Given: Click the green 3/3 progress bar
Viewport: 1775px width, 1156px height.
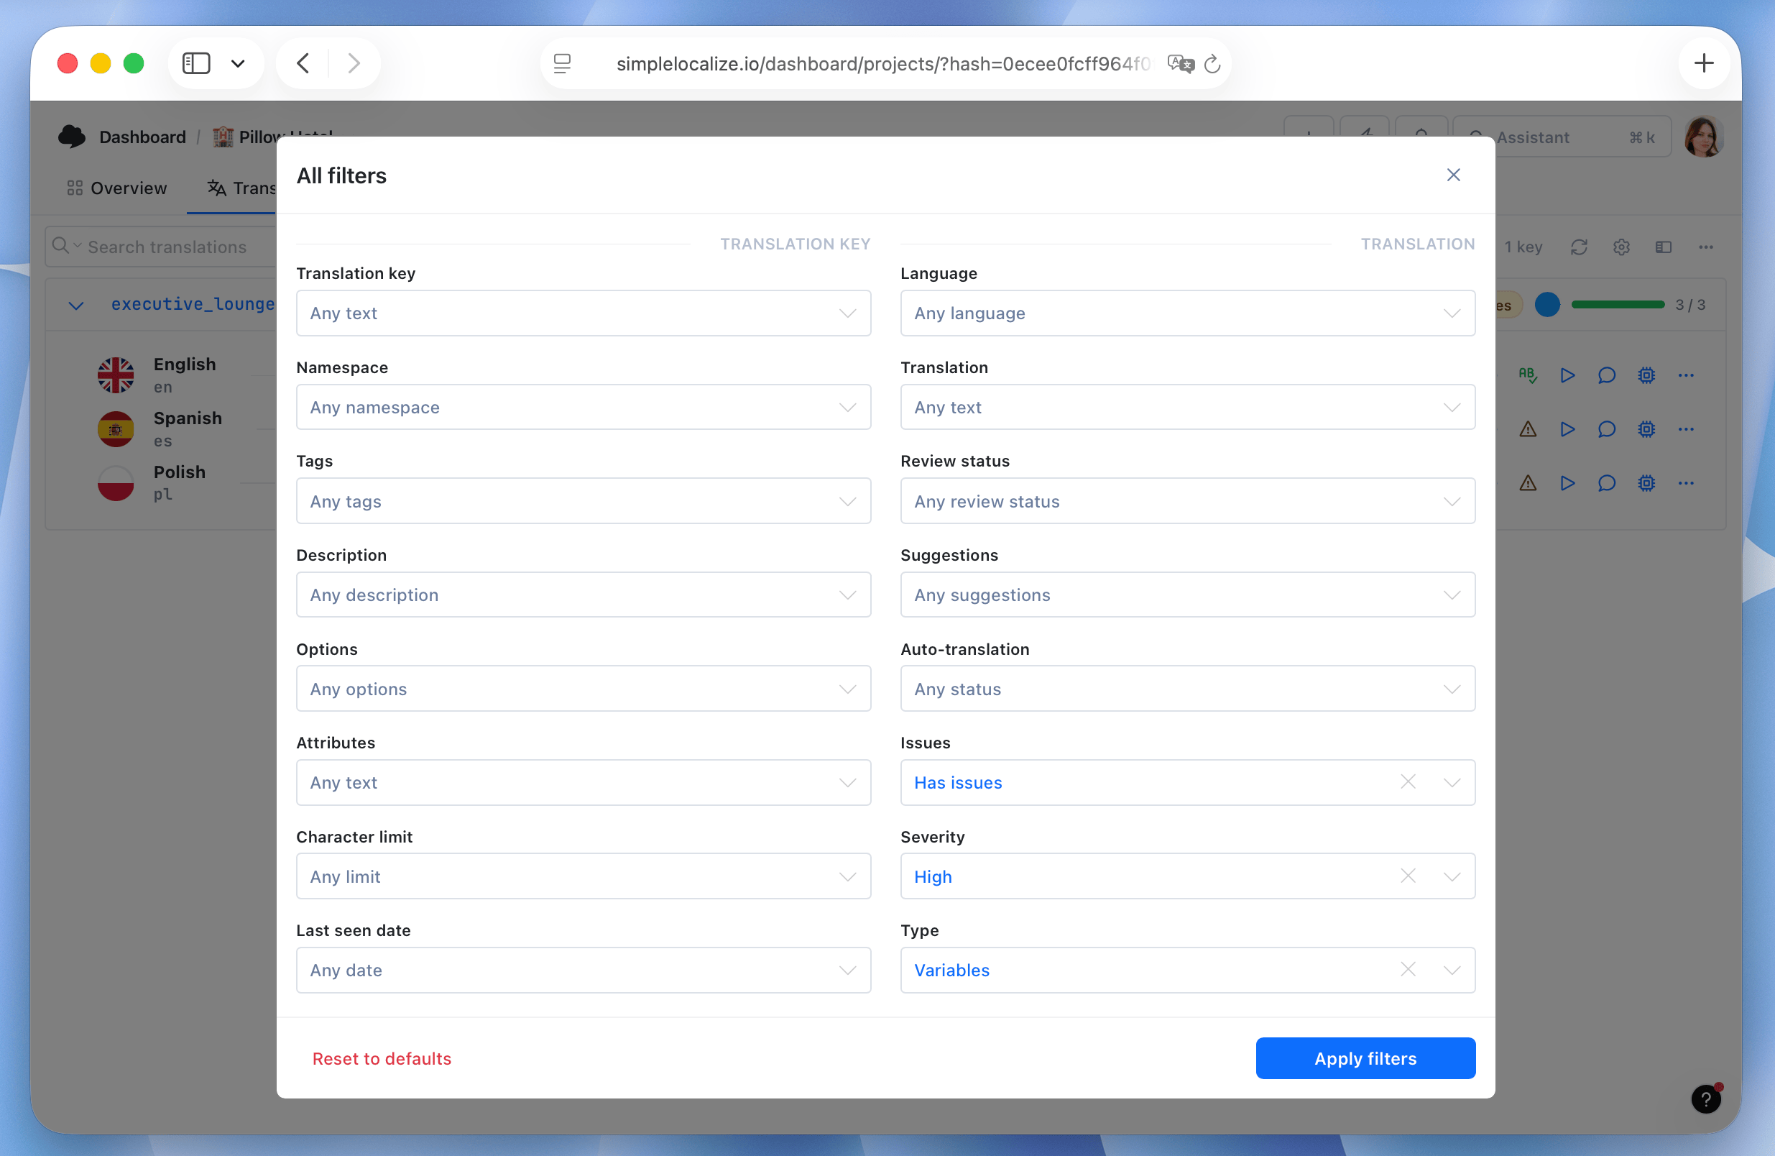Looking at the screenshot, I should (x=1617, y=305).
